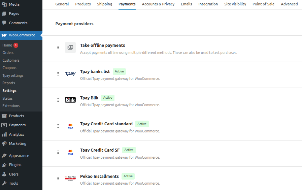Open the Marketing sidebar menu
302x190 pixels.
18,144
